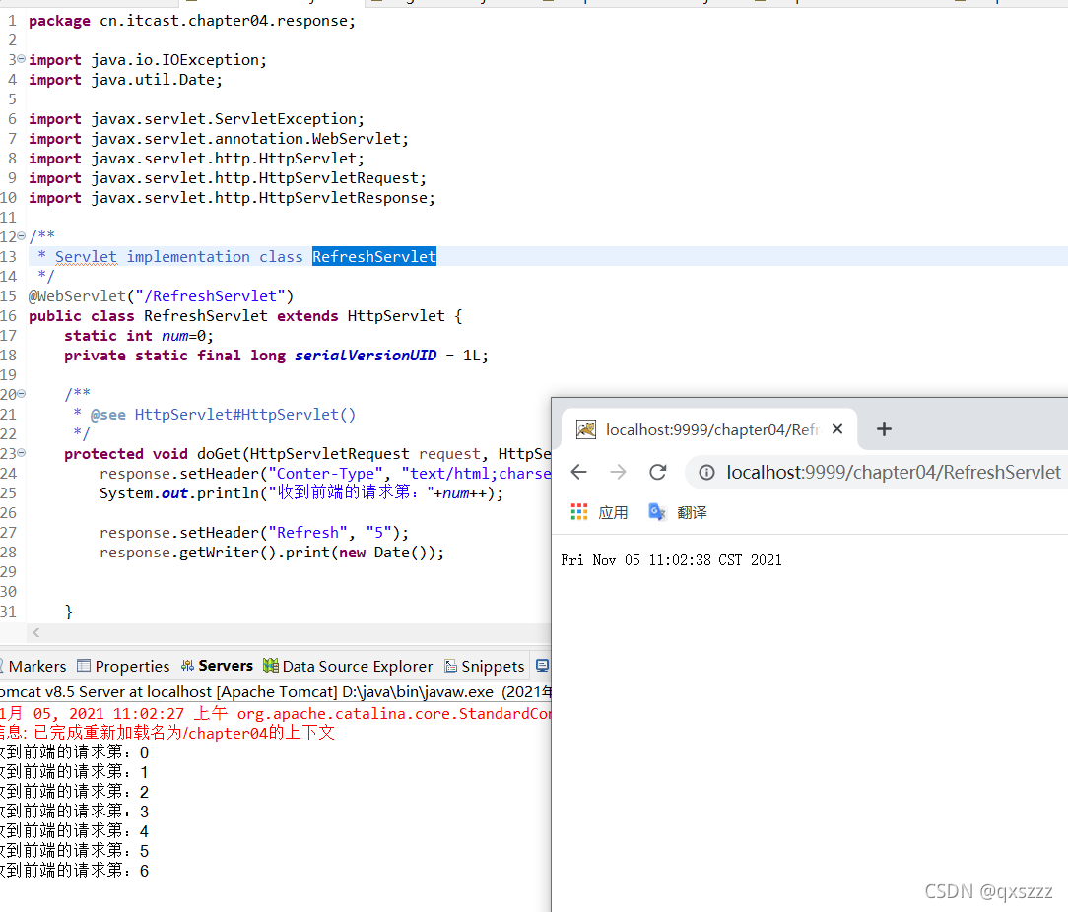Switch to the Properties tab
Screen dimensions: 1068x912
pyautogui.click(x=123, y=666)
